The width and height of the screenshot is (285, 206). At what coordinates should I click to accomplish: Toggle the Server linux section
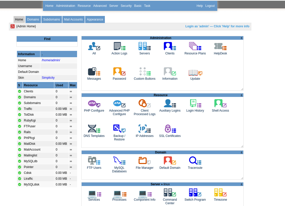tap(241, 184)
